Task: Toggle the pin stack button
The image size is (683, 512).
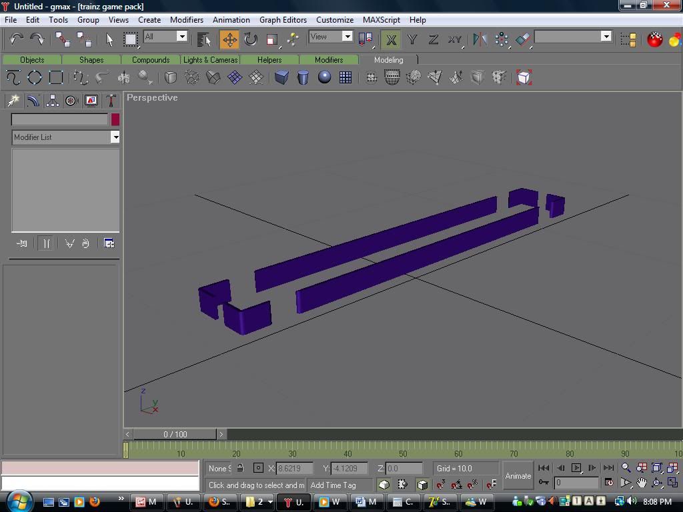Action: click(21, 243)
